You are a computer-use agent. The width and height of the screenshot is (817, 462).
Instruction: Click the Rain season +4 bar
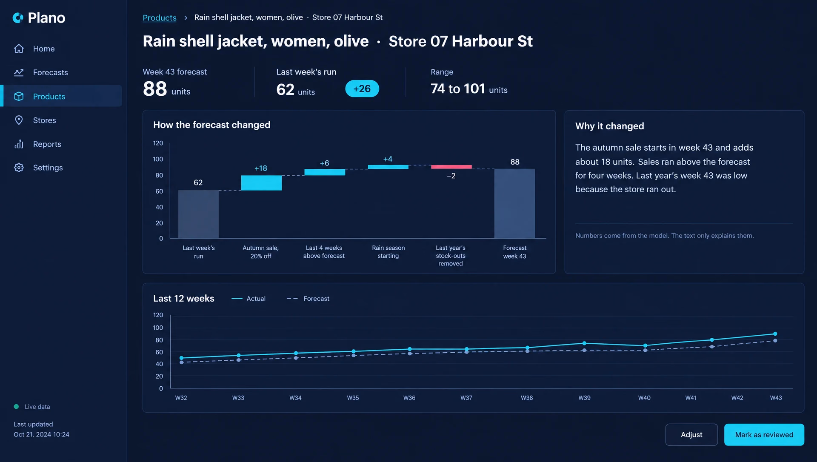coord(388,167)
